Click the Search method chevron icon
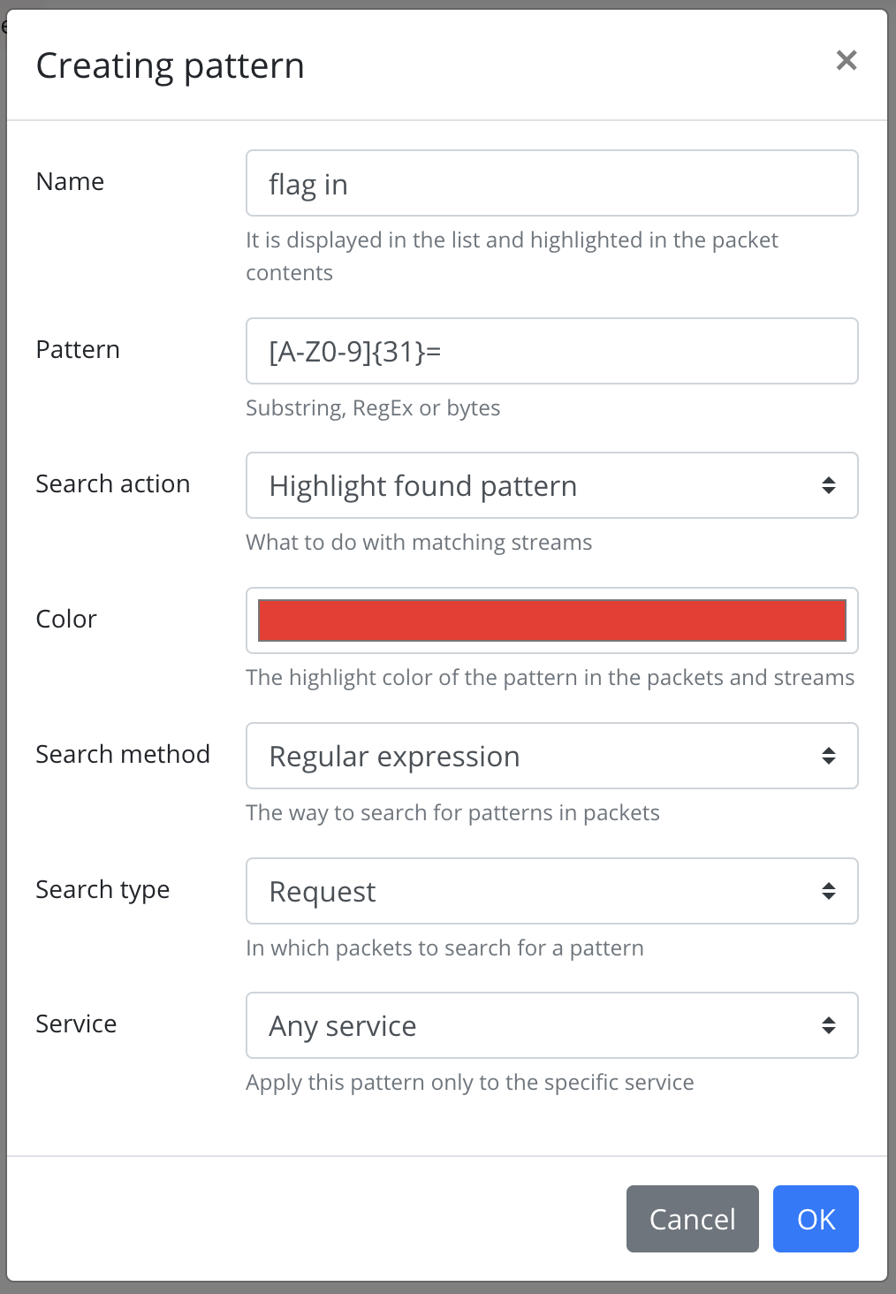Viewport: 896px width, 1294px height. point(829,756)
